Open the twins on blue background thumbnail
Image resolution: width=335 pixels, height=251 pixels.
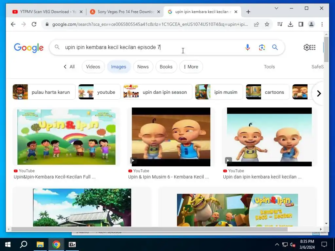pos(269,137)
